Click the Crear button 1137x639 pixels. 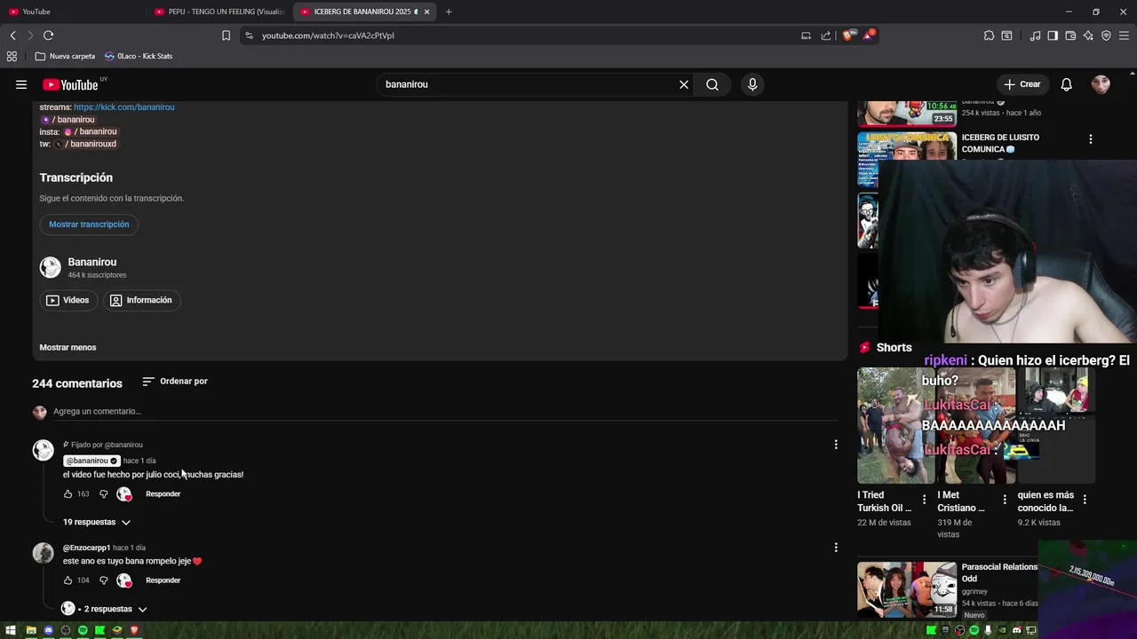(x=1022, y=84)
